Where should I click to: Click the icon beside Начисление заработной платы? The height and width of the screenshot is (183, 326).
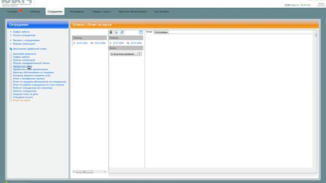click(x=11, y=49)
